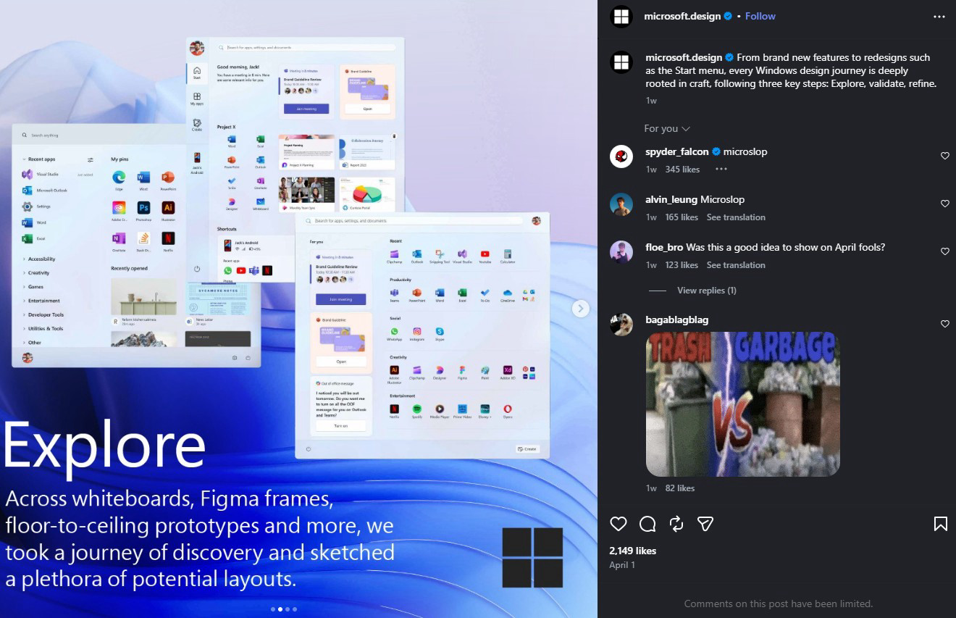
Task: Open microsoft.design avatar beside the caption
Action: click(621, 62)
